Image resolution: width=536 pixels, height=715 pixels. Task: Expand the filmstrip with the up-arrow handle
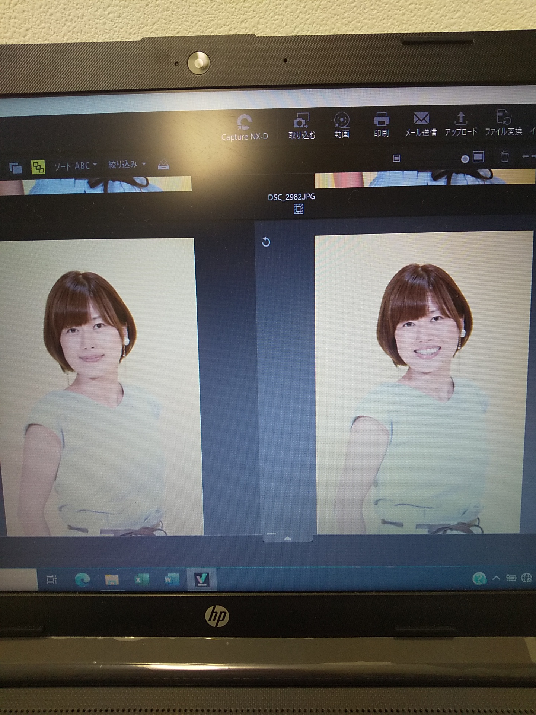tap(287, 538)
